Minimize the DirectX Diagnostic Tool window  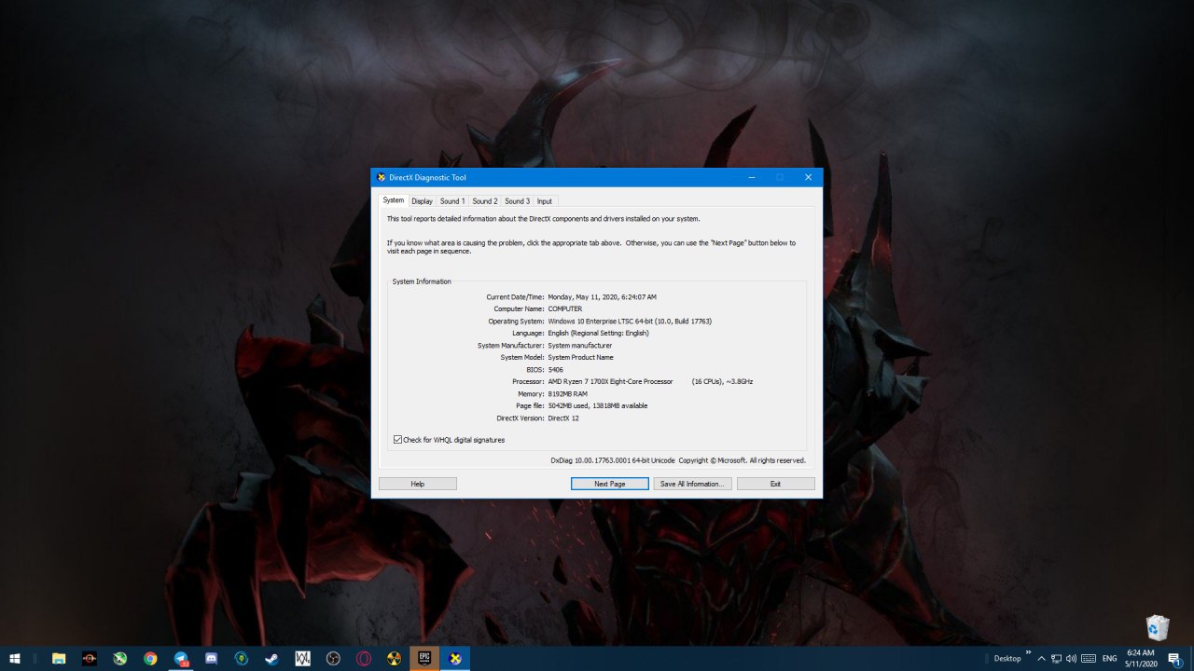pos(752,177)
